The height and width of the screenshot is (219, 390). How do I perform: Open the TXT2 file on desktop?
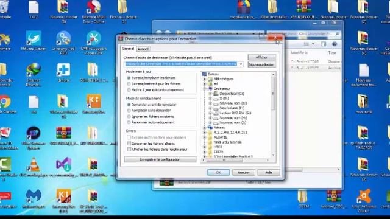tap(34, 7)
